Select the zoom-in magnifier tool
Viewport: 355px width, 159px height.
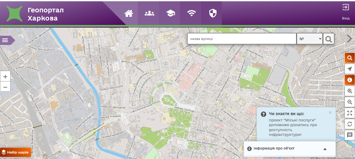[350, 91]
